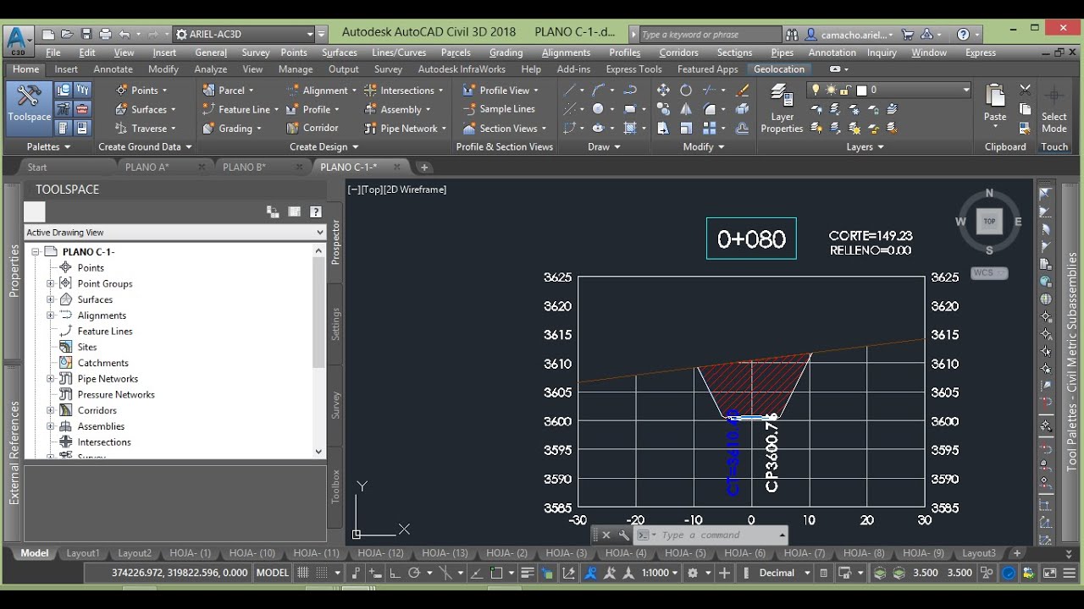This screenshot has width=1084, height=609.
Task: Open the Toolspace palette button
Action: 29,107
